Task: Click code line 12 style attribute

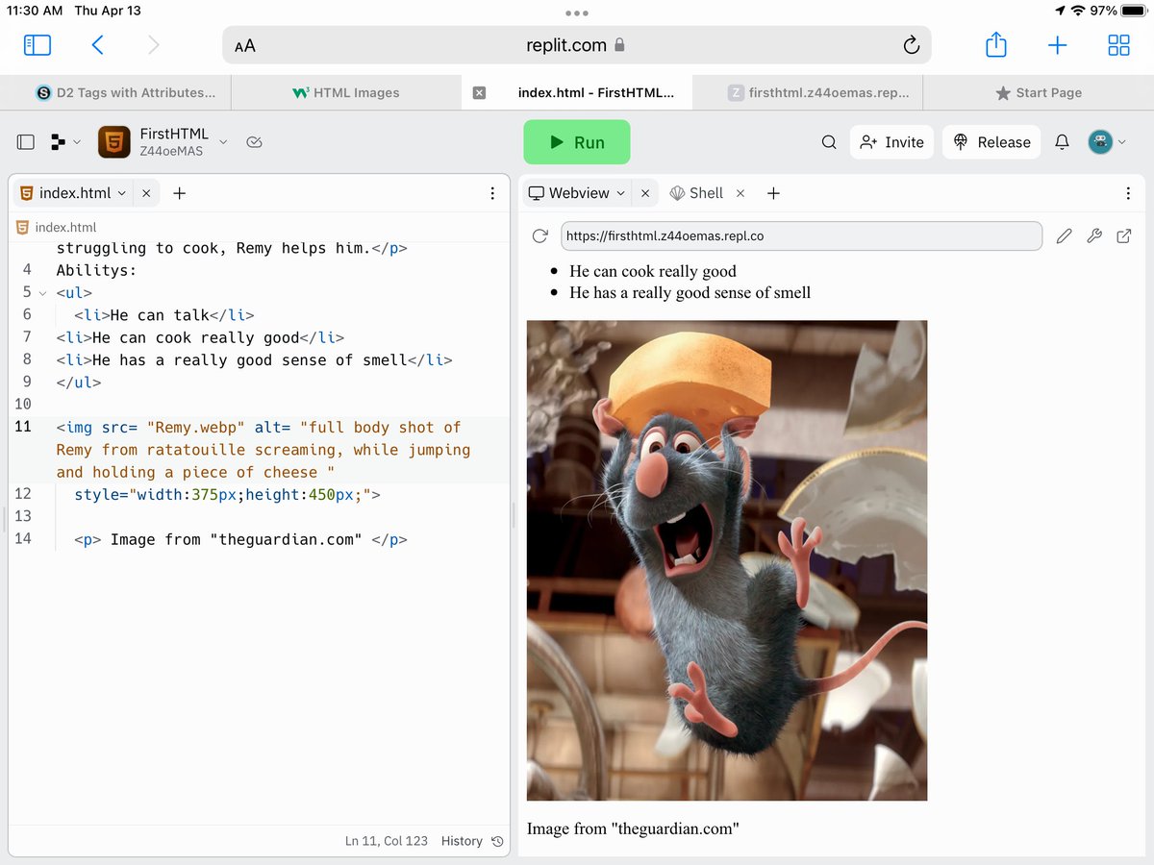Action: tap(227, 495)
